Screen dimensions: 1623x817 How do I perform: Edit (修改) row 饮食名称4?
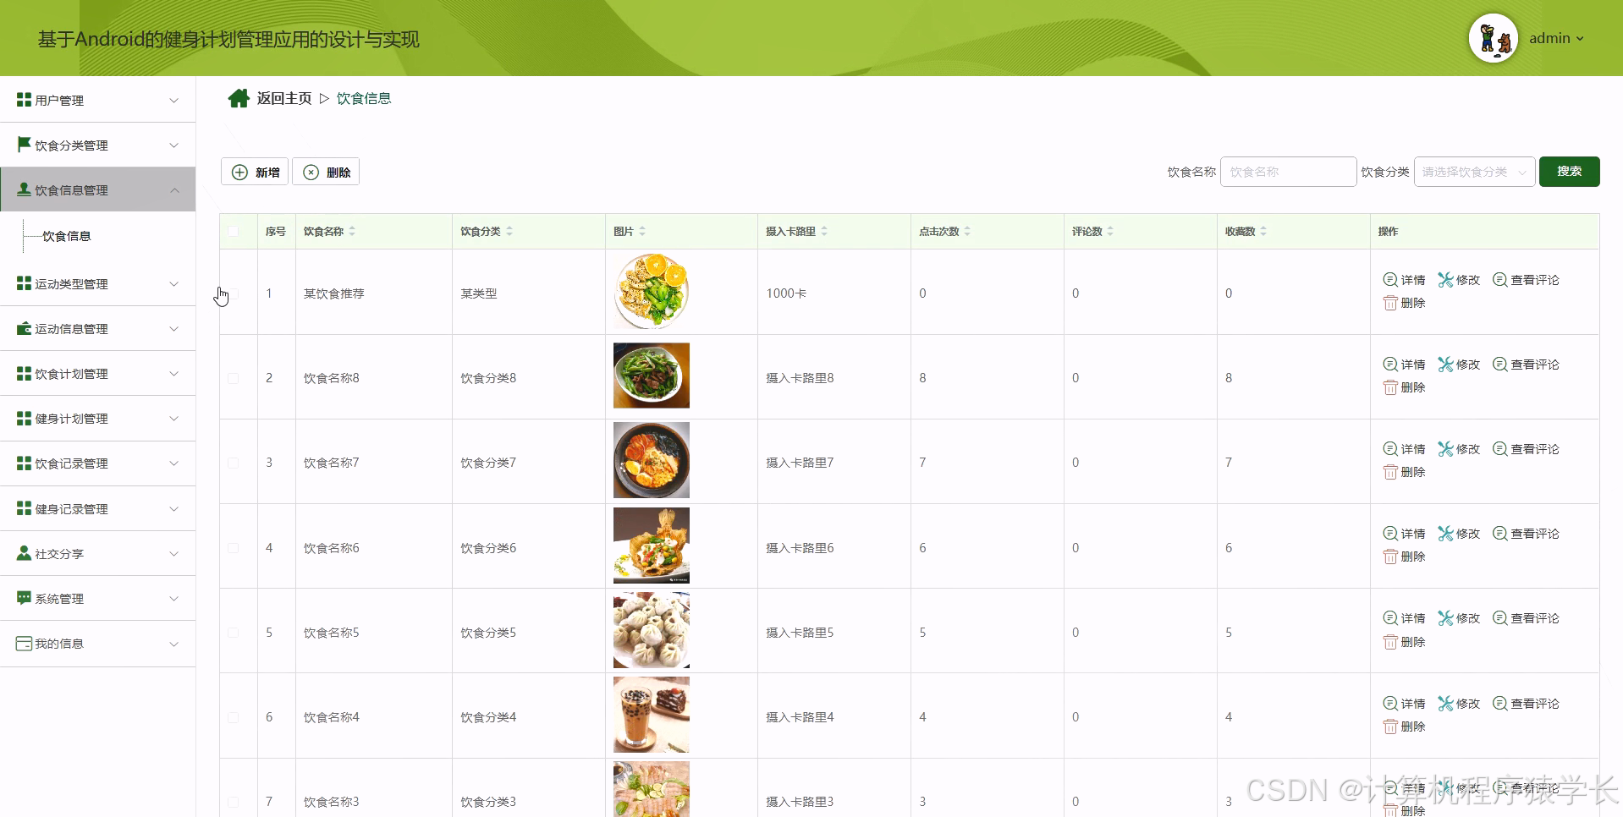[x=1459, y=704]
